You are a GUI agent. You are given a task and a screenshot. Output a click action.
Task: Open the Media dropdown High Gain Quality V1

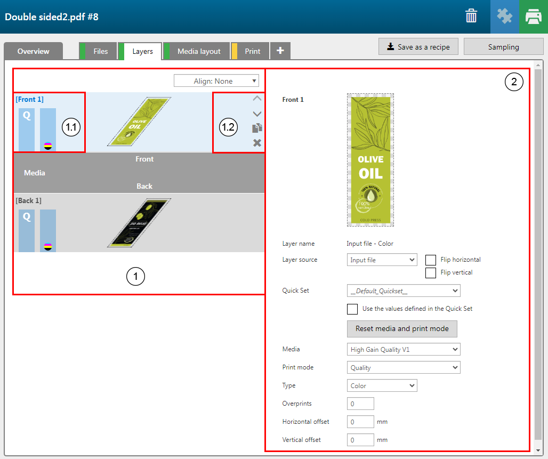coord(403,349)
